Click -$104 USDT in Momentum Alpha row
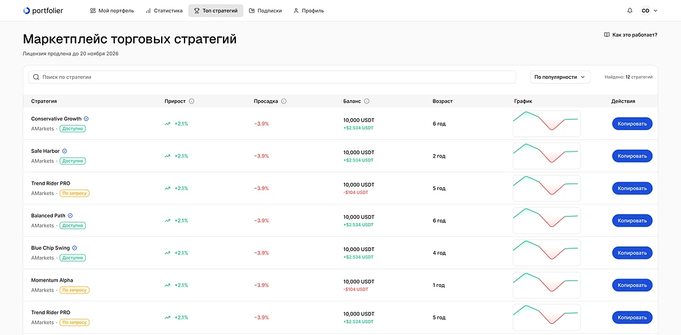Image resolution: width=681 pixels, height=335 pixels. pyautogui.click(x=355, y=289)
